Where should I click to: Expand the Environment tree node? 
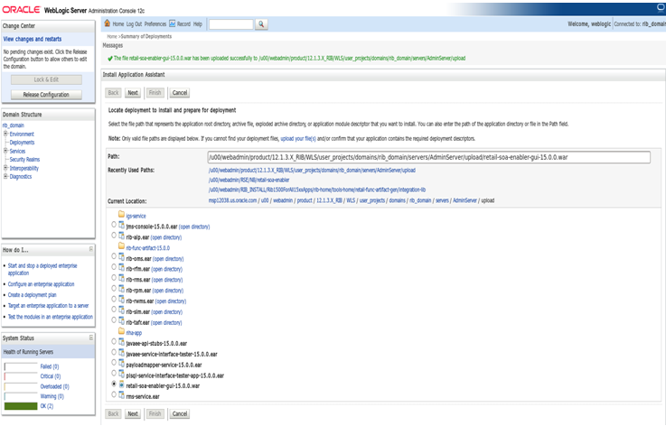(x=6, y=134)
